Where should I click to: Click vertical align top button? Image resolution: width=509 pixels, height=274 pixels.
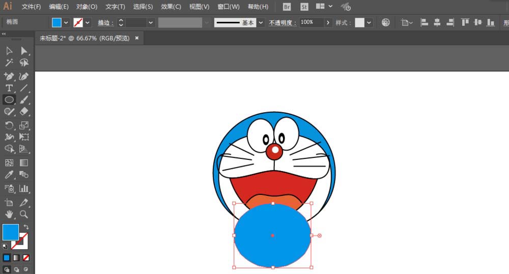(x=465, y=22)
